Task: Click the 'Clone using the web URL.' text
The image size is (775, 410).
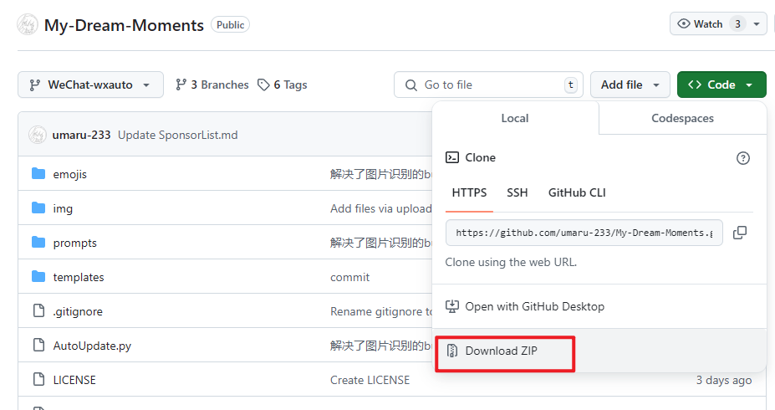Action: coord(511,262)
